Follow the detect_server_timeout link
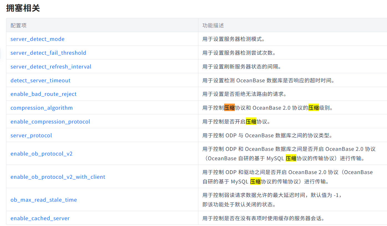 coord(40,80)
